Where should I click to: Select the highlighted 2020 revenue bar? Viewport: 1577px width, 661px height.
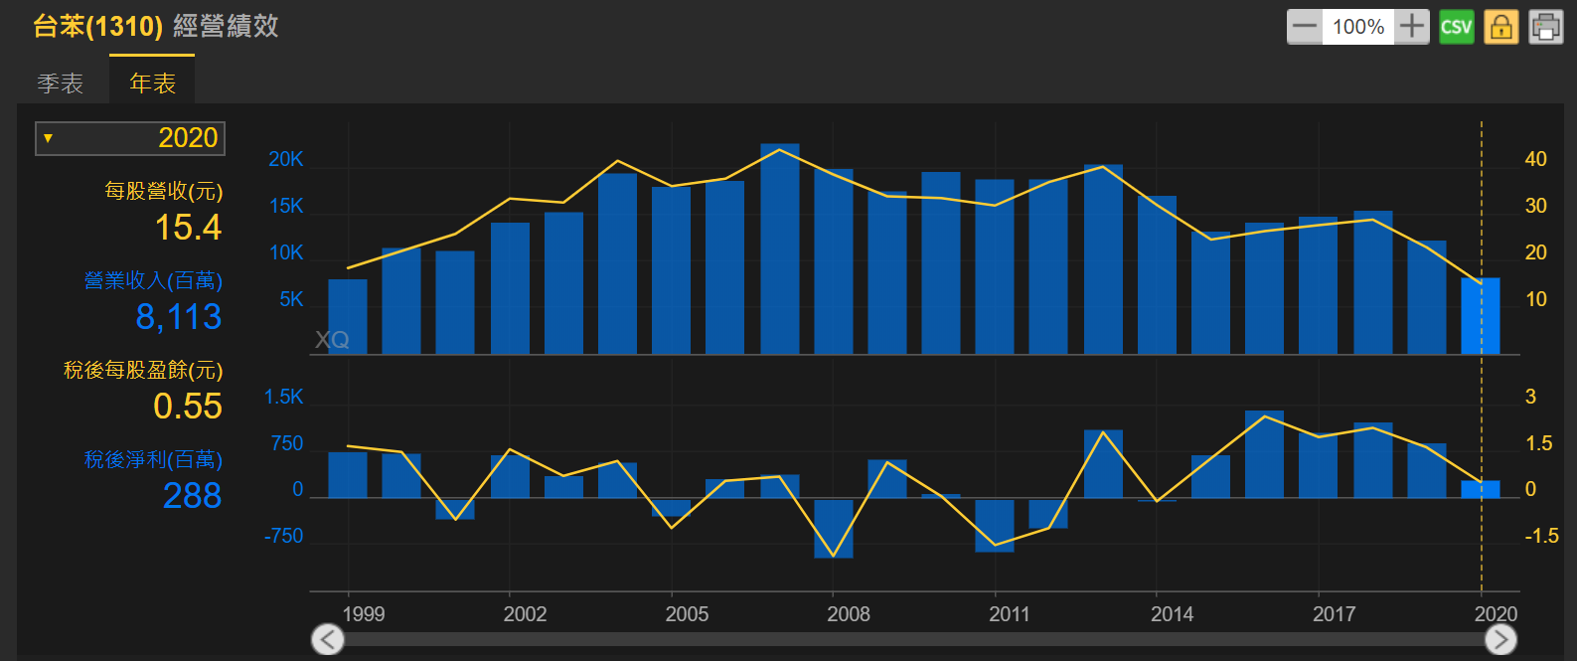pyautogui.click(x=1480, y=315)
